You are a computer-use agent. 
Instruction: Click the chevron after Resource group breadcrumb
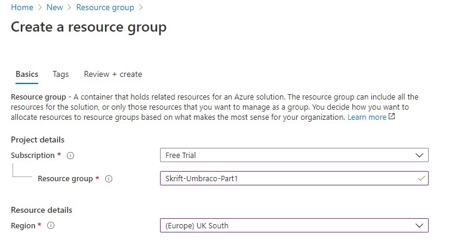point(140,7)
